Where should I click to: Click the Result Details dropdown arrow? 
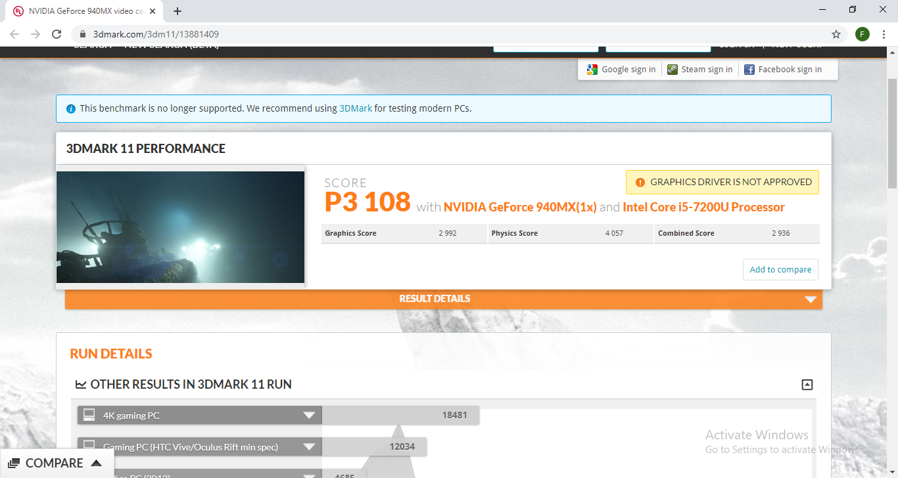coord(811,299)
